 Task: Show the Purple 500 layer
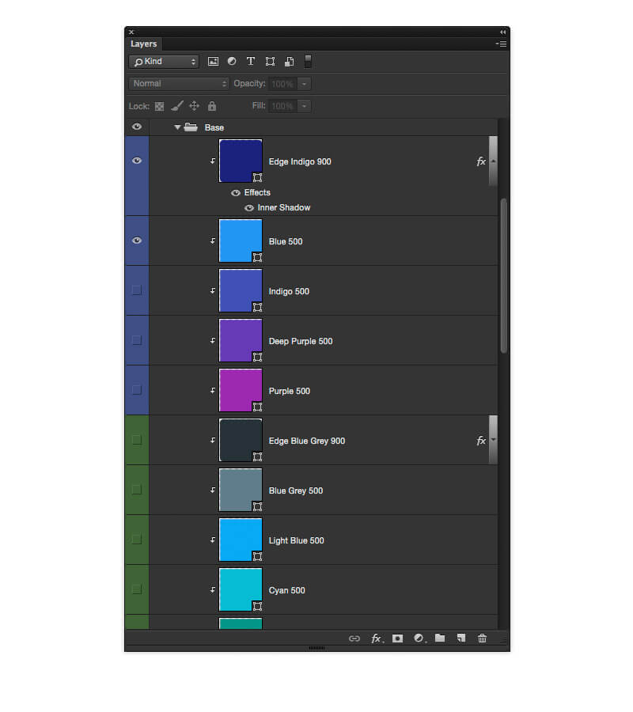[137, 390]
